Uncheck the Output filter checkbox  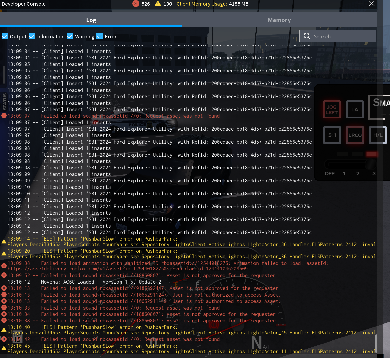point(5,37)
